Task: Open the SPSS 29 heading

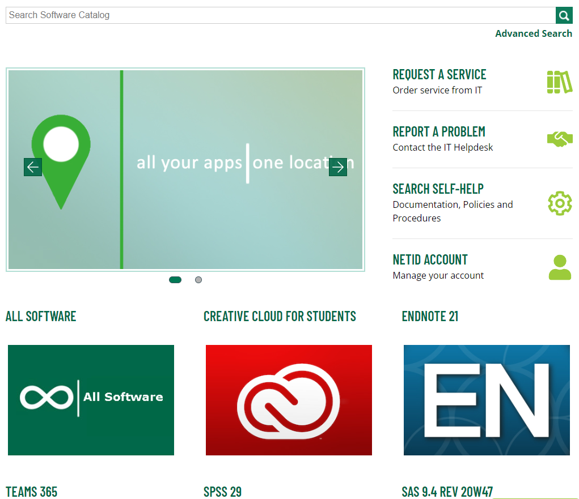Action: click(222, 492)
